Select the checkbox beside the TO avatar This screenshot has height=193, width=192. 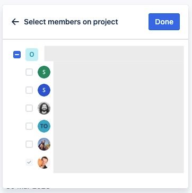pyautogui.click(x=29, y=126)
